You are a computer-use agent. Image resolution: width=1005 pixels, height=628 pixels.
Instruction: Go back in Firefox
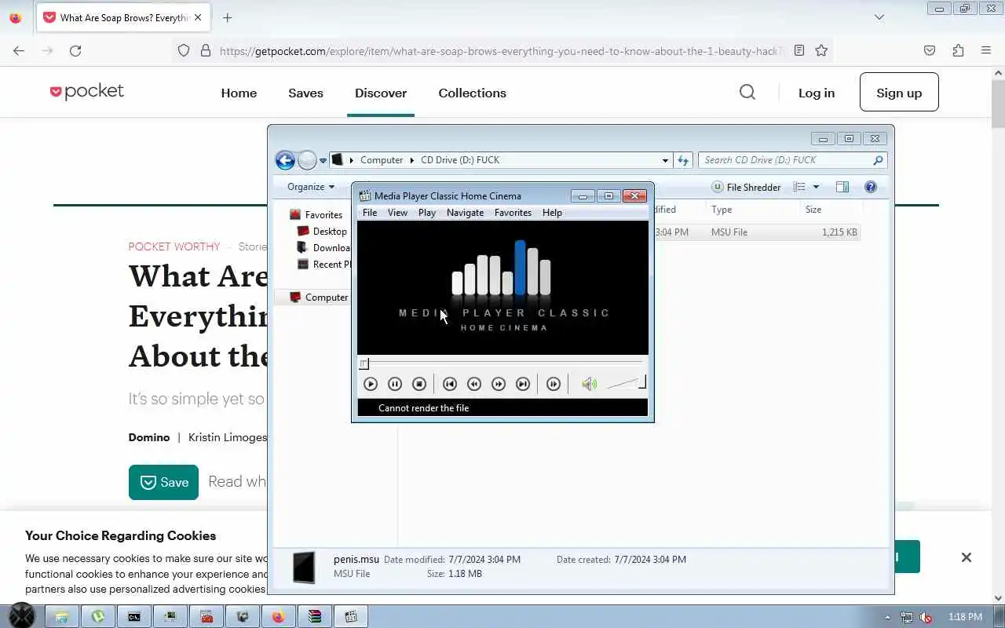pos(19,50)
